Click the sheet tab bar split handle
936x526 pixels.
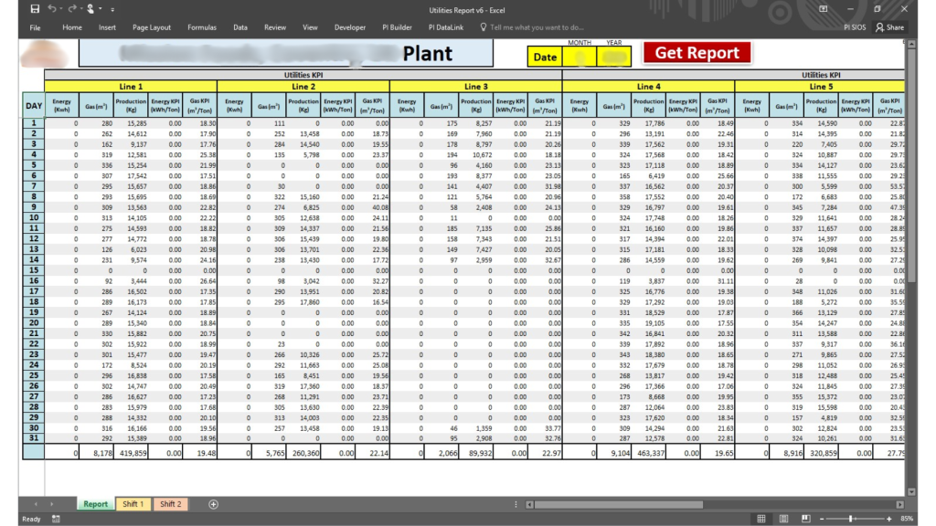pyautogui.click(x=516, y=504)
